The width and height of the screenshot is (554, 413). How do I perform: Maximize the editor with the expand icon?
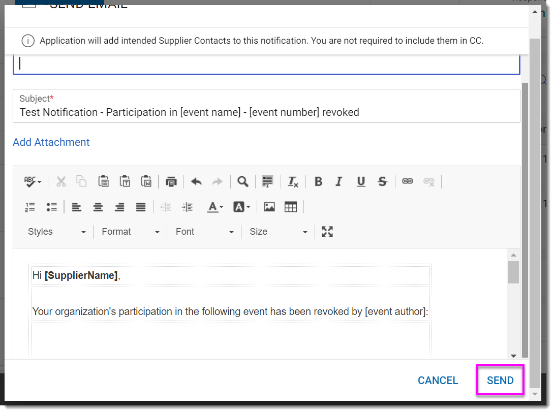327,232
